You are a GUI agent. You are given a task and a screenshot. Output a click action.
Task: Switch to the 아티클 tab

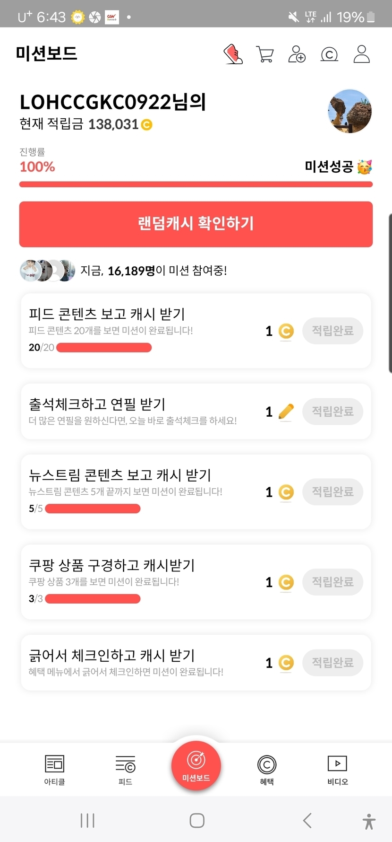pyautogui.click(x=54, y=770)
